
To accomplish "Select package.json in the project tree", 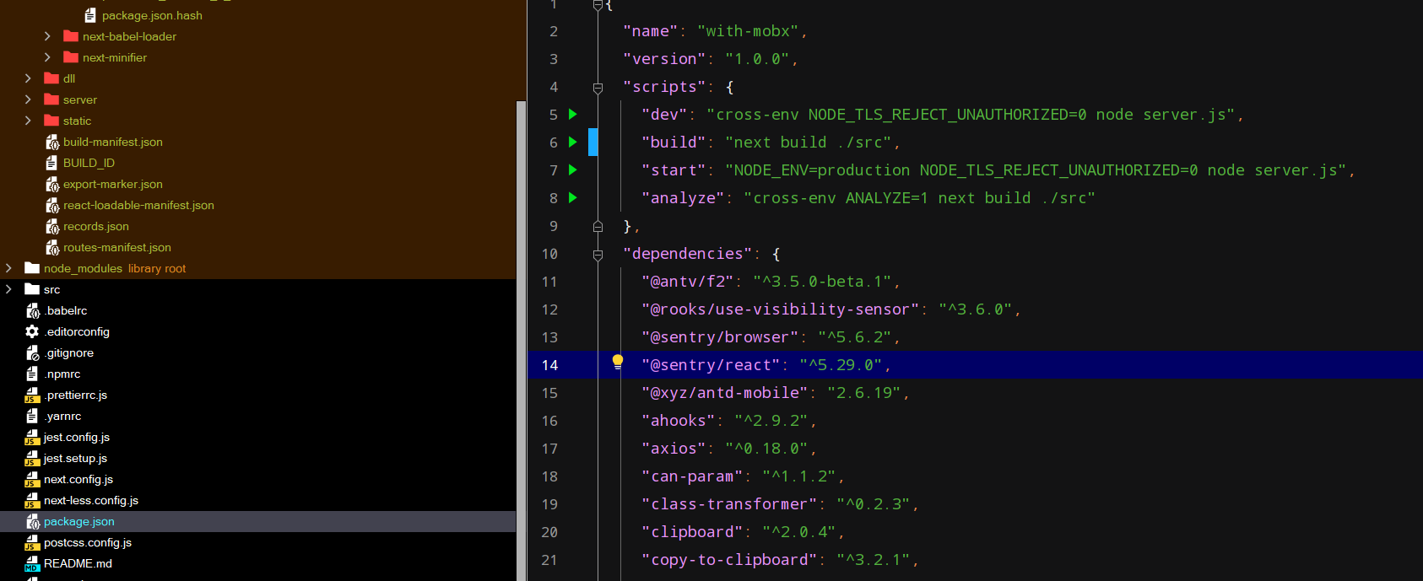I will [x=257, y=521].
